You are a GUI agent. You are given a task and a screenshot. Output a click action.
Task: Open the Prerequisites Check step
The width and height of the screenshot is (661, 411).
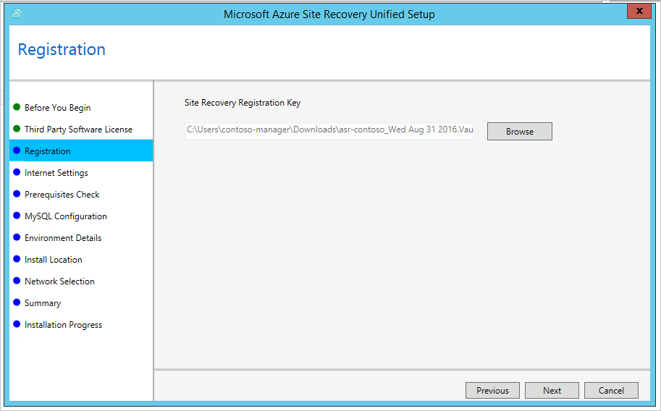62,195
